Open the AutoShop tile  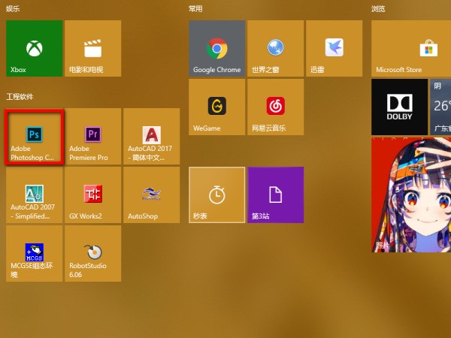click(151, 195)
